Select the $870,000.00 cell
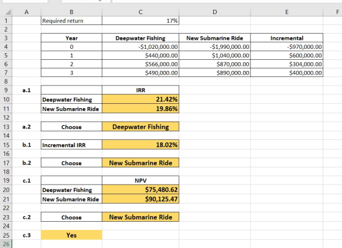The height and width of the screenshot is (248, 342). [x=214, y=64]
